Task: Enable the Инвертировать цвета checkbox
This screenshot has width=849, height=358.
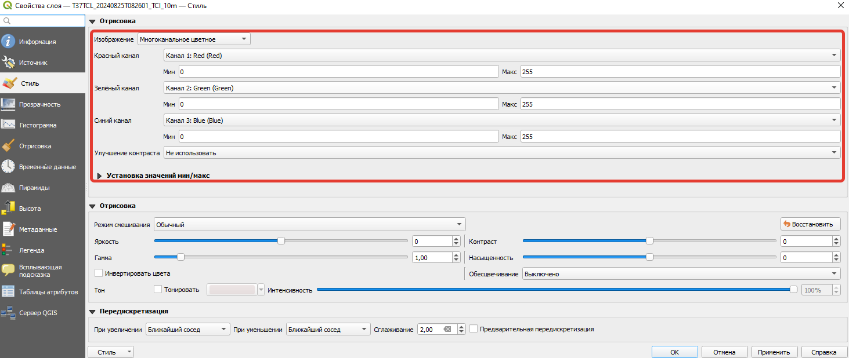Action: pyautogui.click(x=99, y=273)
